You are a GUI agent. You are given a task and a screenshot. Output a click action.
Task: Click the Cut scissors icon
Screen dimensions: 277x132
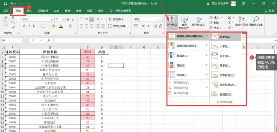13,17
